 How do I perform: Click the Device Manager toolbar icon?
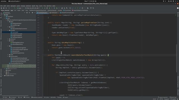click(64, 8)
